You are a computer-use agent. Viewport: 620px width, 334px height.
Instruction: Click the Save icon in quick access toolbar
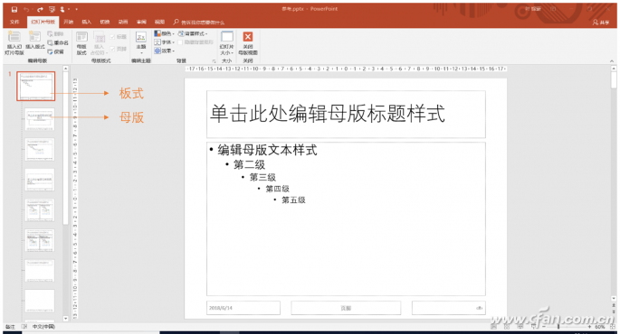point(14,9)
